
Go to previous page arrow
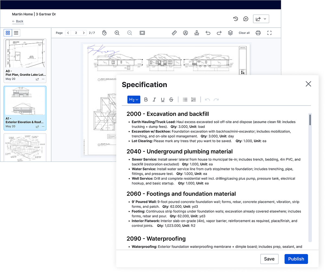(x=68, y=33)
